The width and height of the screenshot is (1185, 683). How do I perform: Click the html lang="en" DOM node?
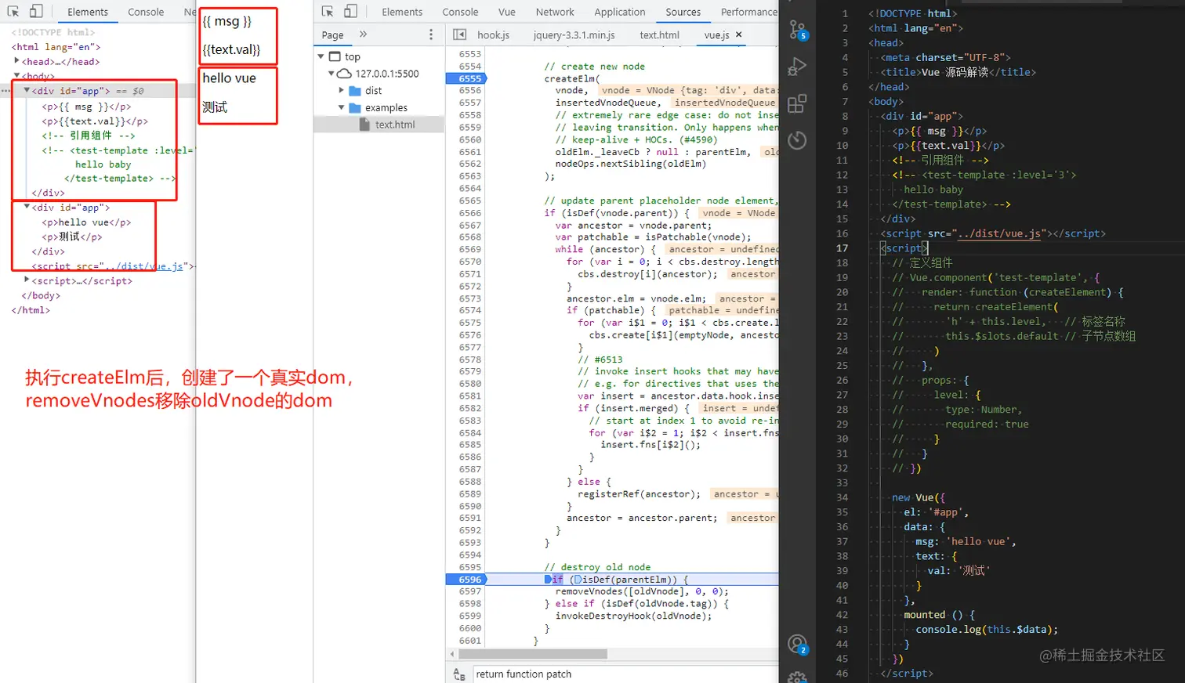point(56,47)
